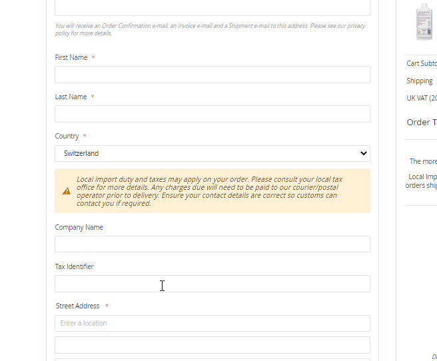Click into the Tax Identifier field

(x=212, y=284)
